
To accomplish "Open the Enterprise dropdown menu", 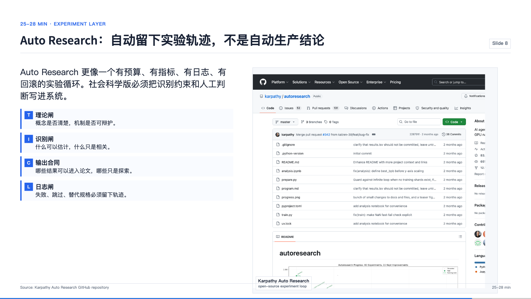I will [376, 82].
